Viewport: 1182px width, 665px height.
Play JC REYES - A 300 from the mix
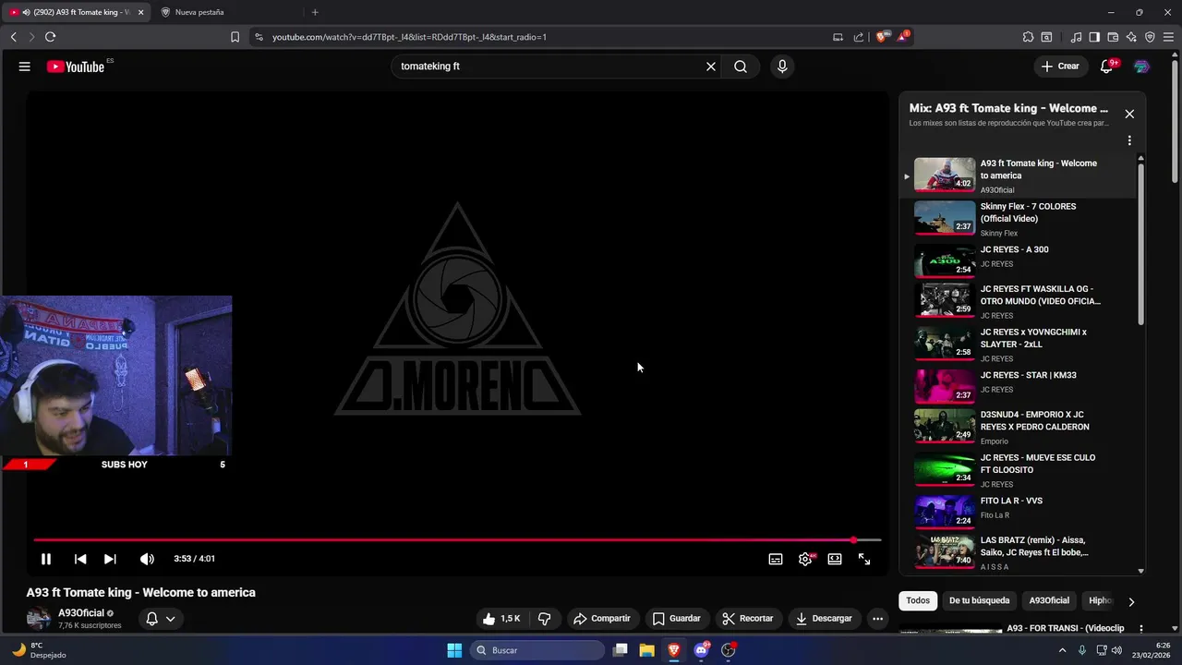click(1019, 260)
